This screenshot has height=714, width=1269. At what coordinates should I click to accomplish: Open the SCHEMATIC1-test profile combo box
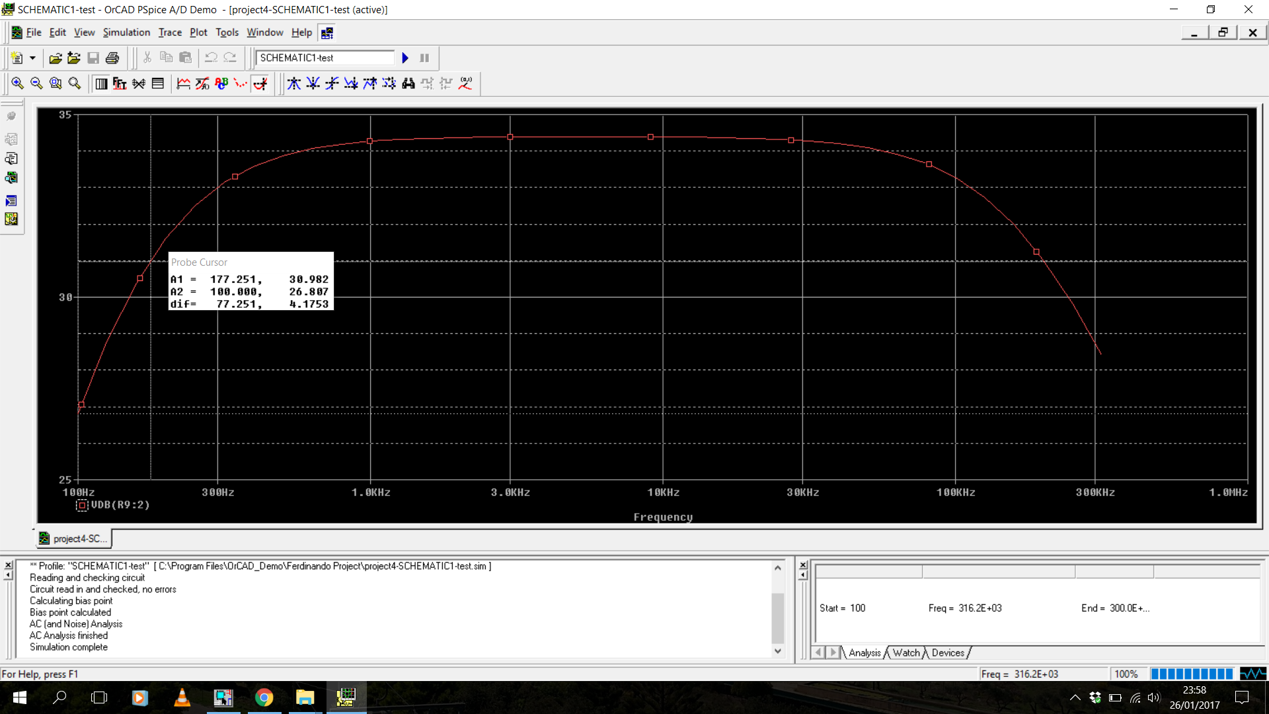pyautogui.click(x=325, y=58)
